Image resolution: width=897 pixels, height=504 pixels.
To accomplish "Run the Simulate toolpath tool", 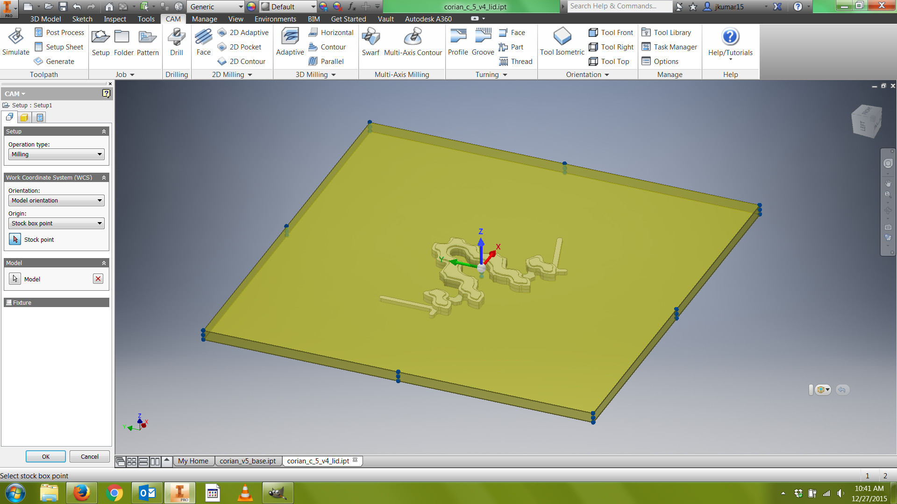I will [16, 42].
